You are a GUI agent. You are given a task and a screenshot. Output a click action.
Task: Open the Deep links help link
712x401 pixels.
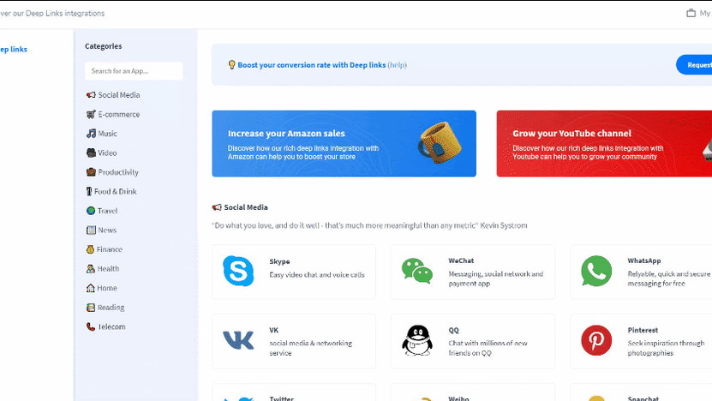pos(397,65)
